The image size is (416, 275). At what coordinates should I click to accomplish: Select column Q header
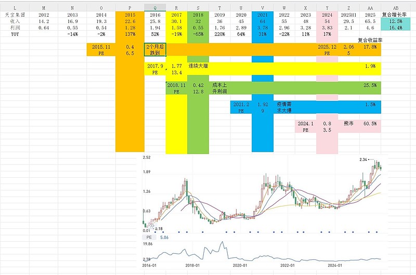click(x=155, y=8)
